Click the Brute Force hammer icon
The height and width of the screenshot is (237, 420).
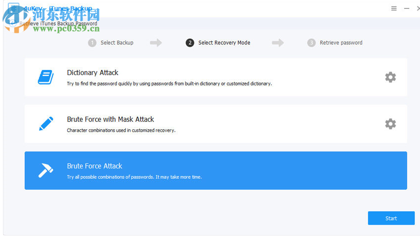(46, 170)
